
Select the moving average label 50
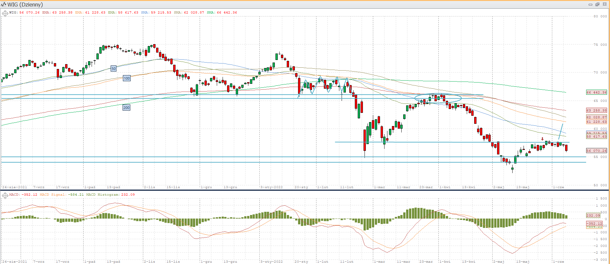(114, 69)
